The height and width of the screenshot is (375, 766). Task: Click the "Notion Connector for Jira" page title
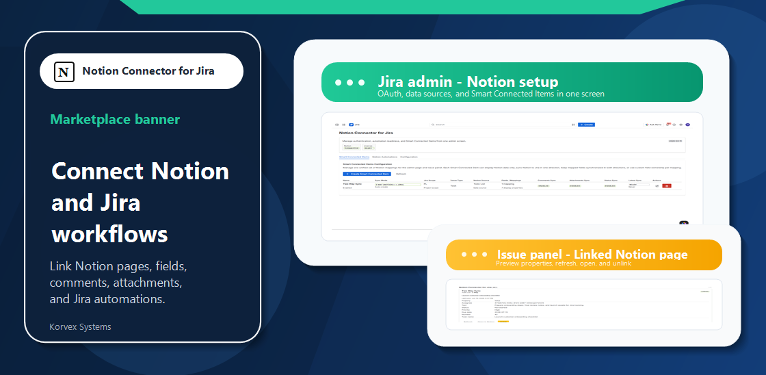pos(366,133)
